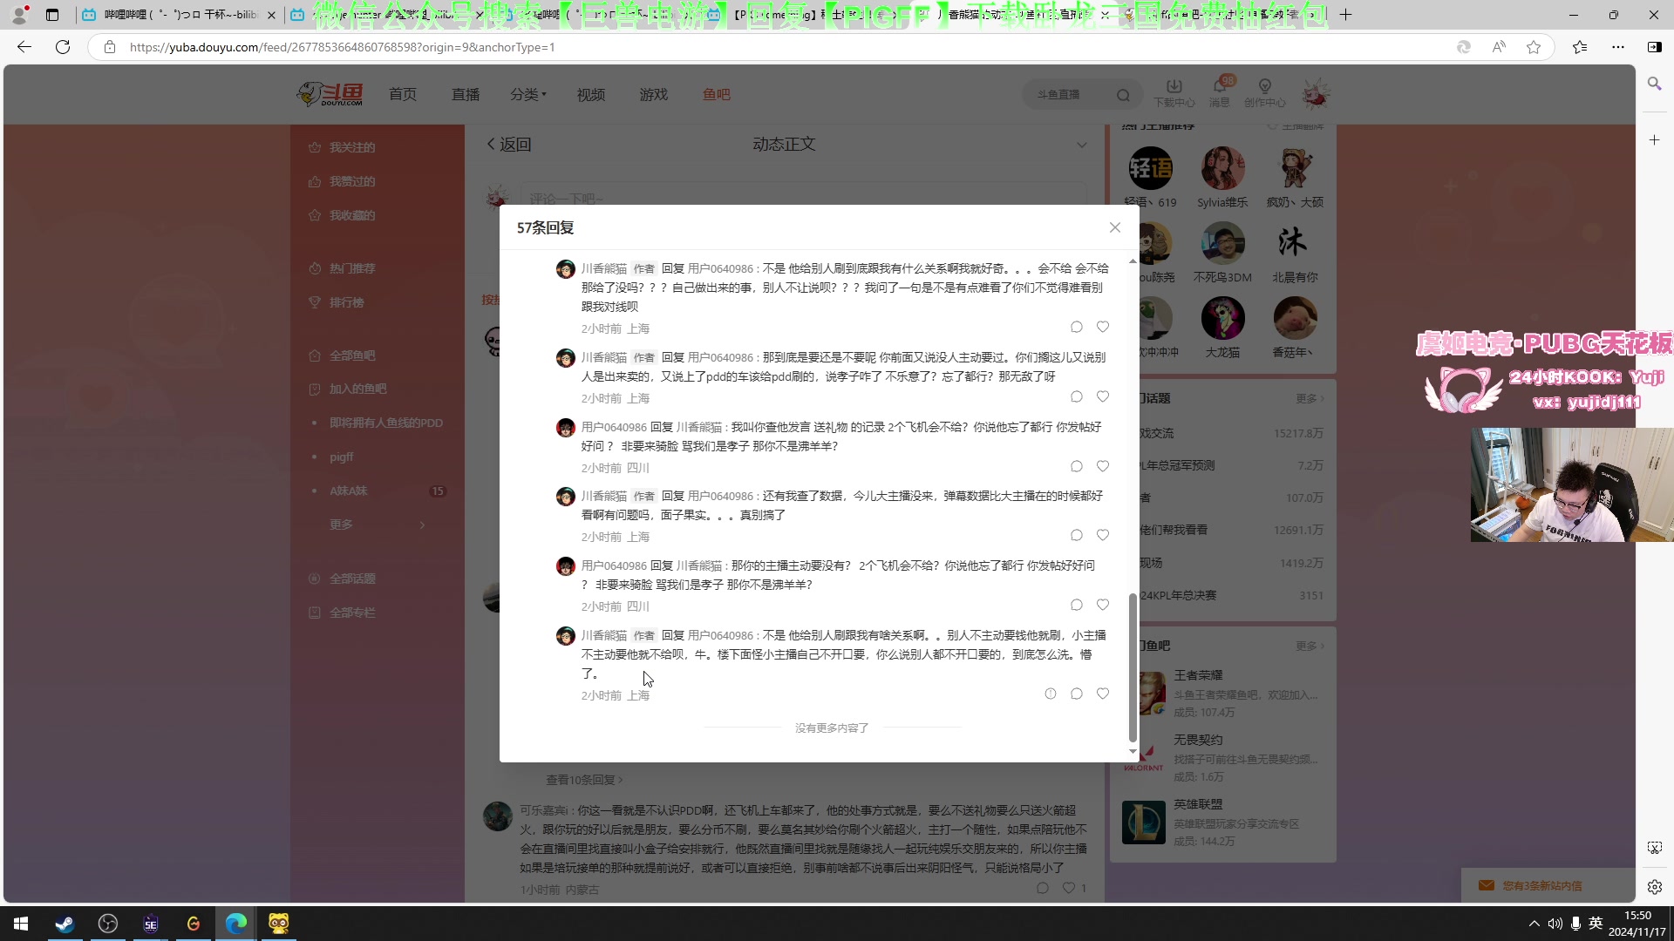Open Steam from the taskbar
The height and width of the screenshot is (941, 1674).
(x=65, y=924)
